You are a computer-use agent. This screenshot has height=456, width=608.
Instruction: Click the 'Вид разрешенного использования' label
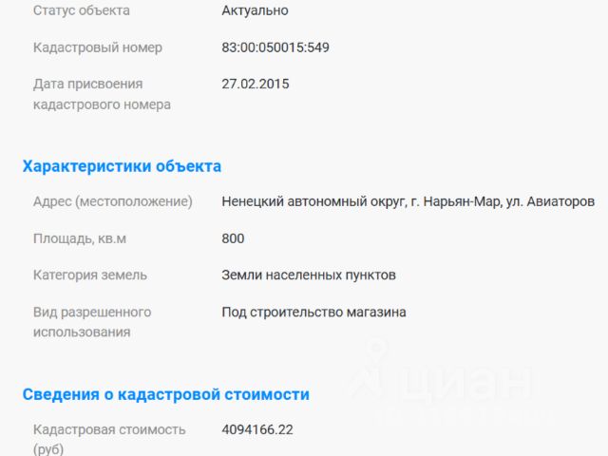click(92, 322)
